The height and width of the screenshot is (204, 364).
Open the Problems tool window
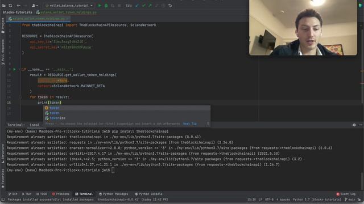[61, 194]
